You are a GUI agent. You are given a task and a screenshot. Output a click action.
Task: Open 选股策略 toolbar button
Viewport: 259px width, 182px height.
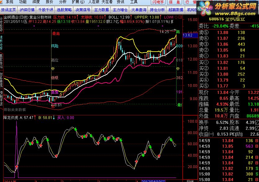tap(64, 10)
